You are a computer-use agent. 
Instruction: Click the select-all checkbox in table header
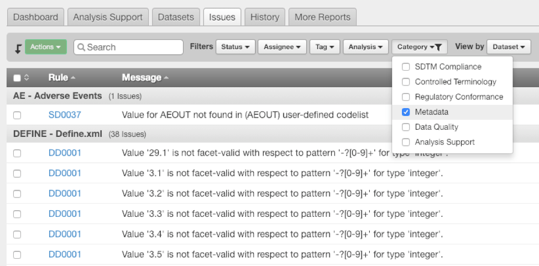[17, 78]
